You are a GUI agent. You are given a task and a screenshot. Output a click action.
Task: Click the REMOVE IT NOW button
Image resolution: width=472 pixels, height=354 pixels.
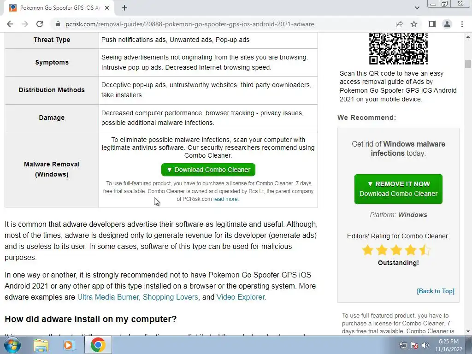398,189
